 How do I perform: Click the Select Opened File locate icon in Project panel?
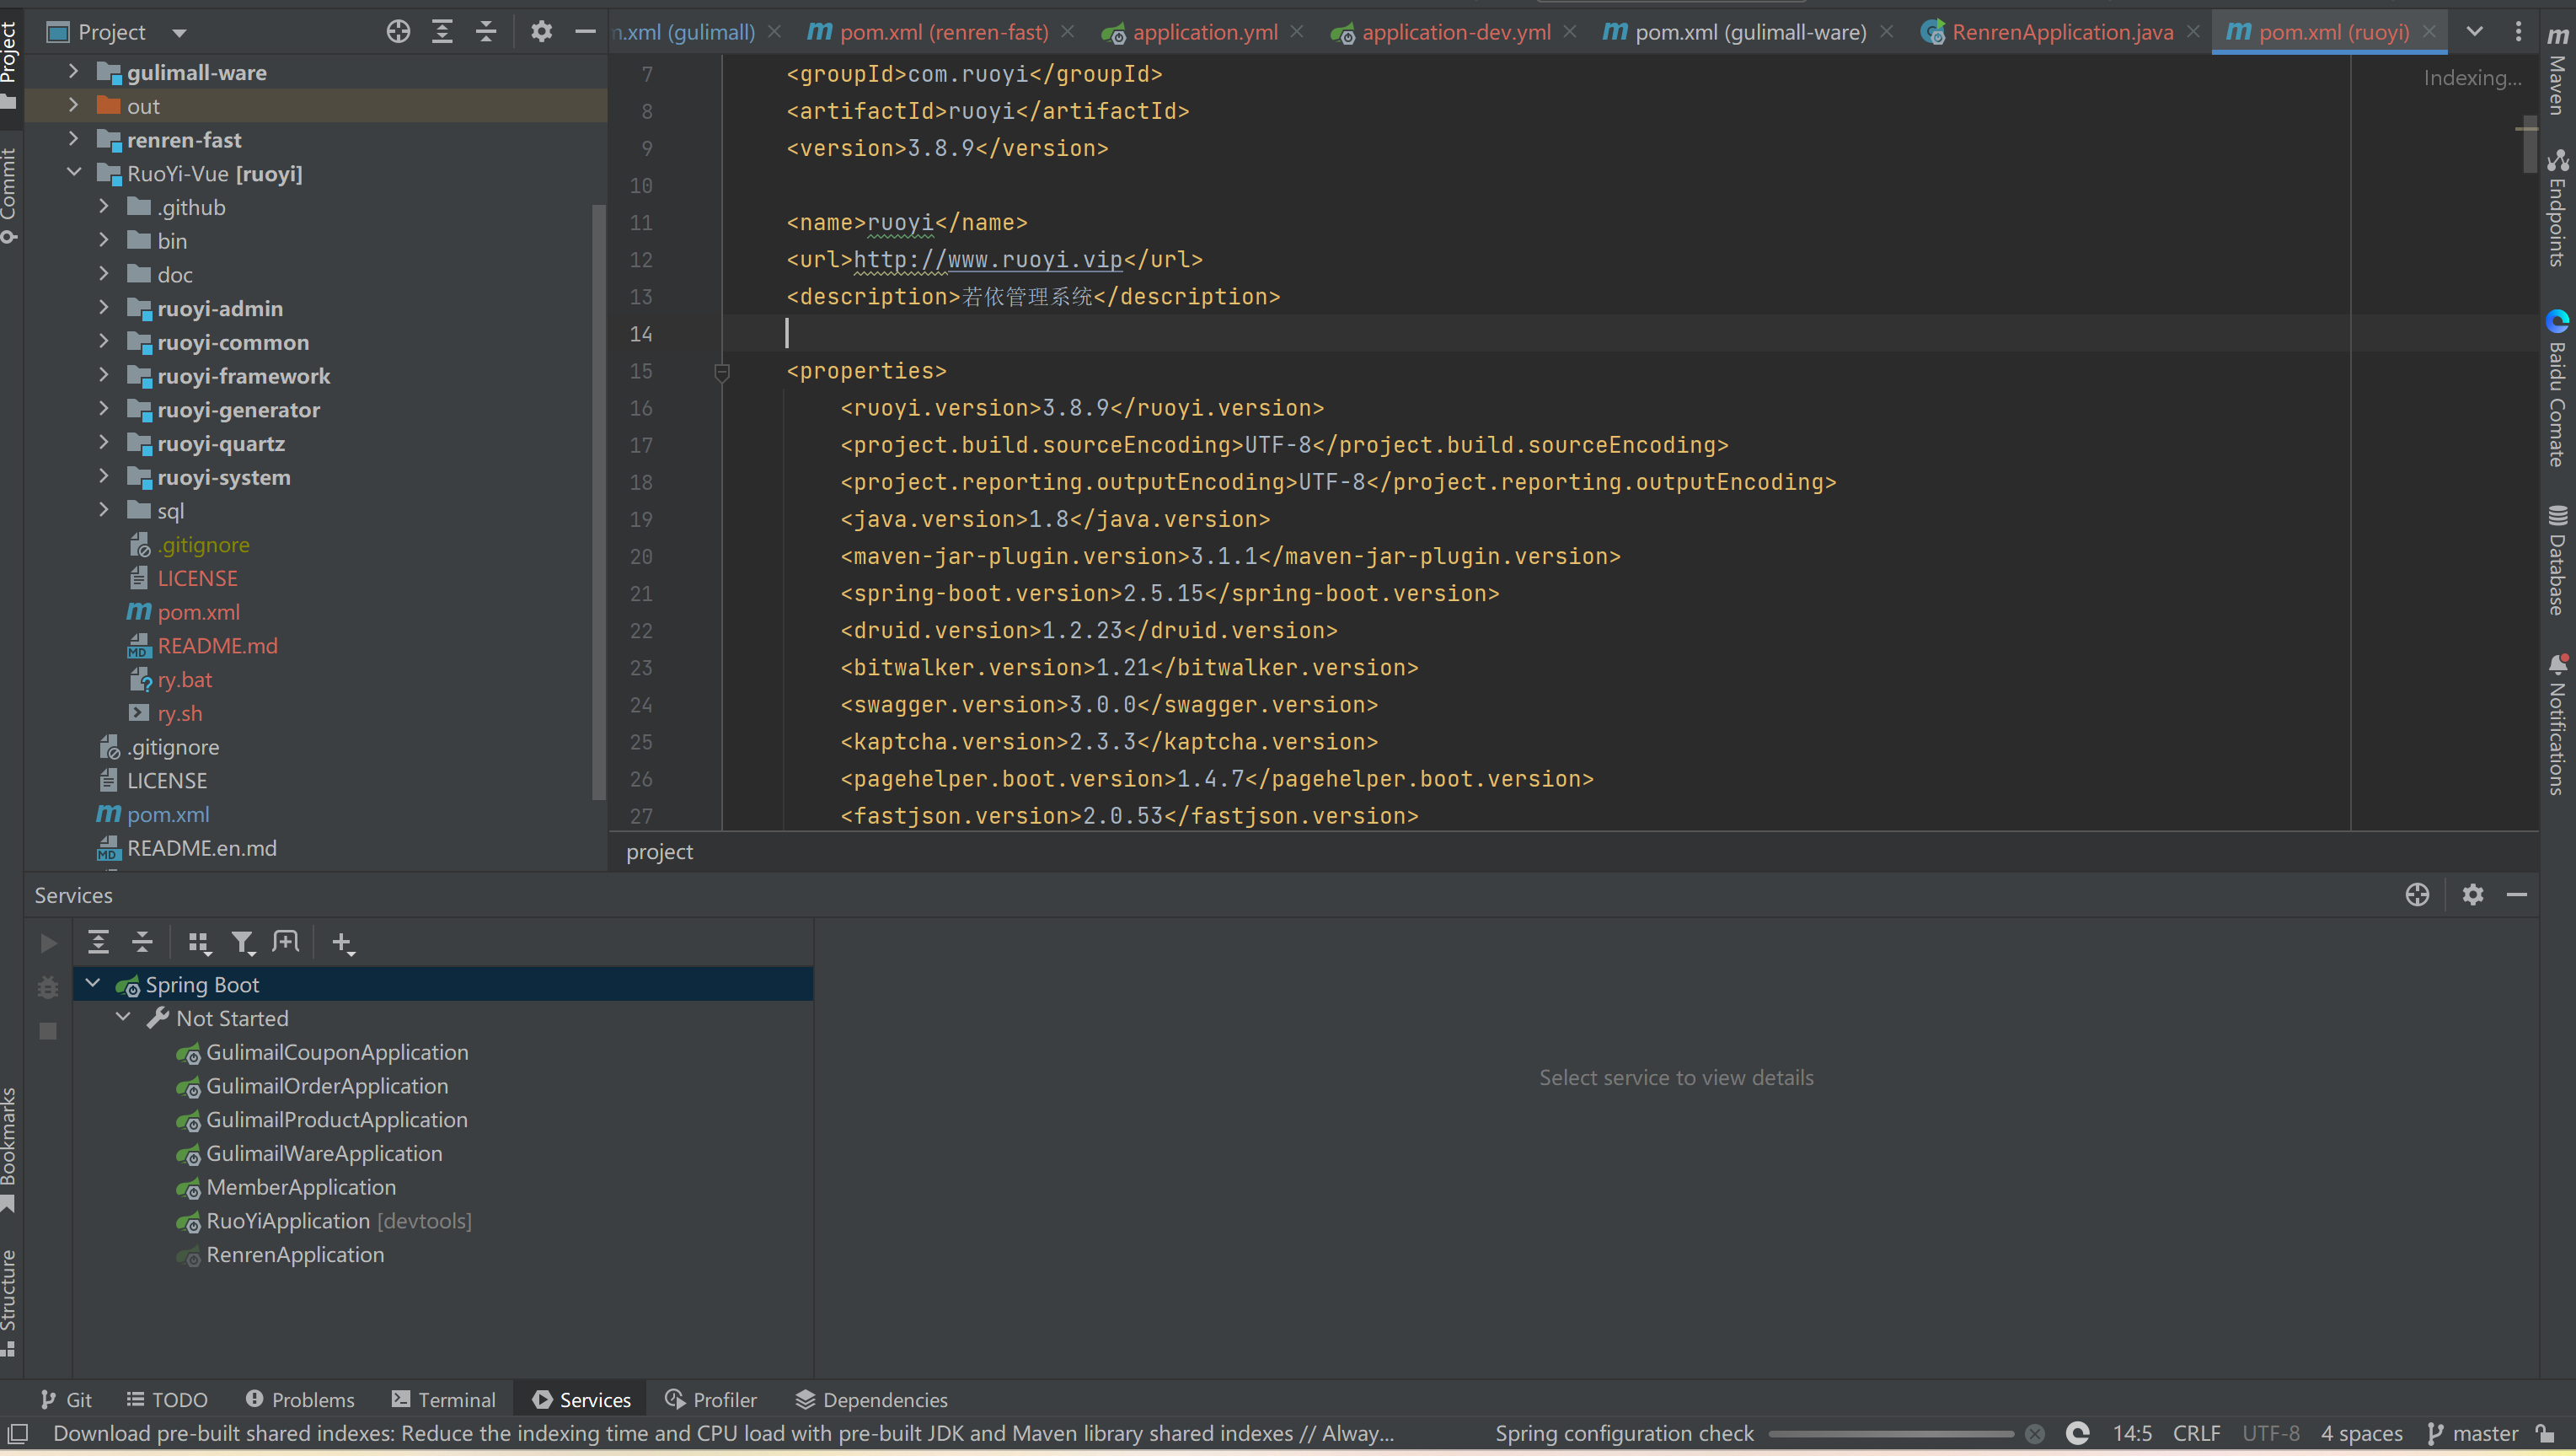click(x=398, y=32)
